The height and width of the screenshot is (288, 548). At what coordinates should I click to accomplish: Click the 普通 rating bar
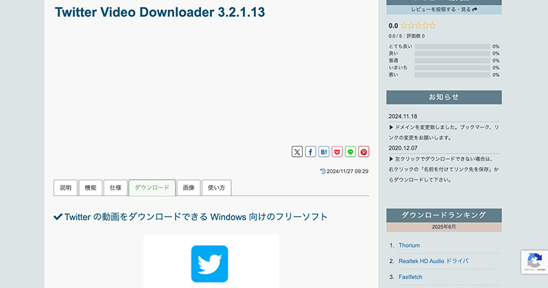coord(452,61)
